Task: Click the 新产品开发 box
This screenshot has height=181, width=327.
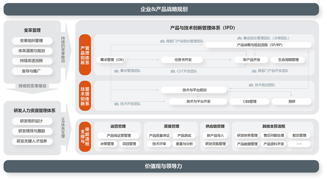Action: tap(251, 60)
